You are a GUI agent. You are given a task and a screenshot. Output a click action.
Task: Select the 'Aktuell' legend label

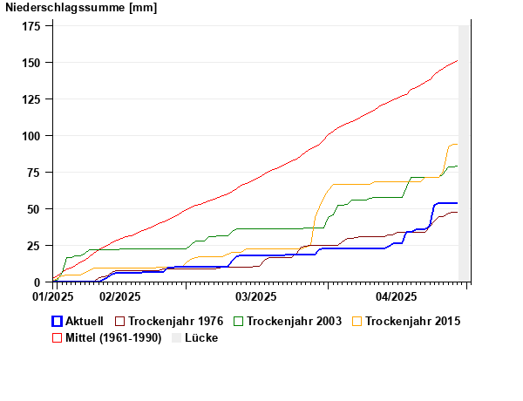pos(85,322)
